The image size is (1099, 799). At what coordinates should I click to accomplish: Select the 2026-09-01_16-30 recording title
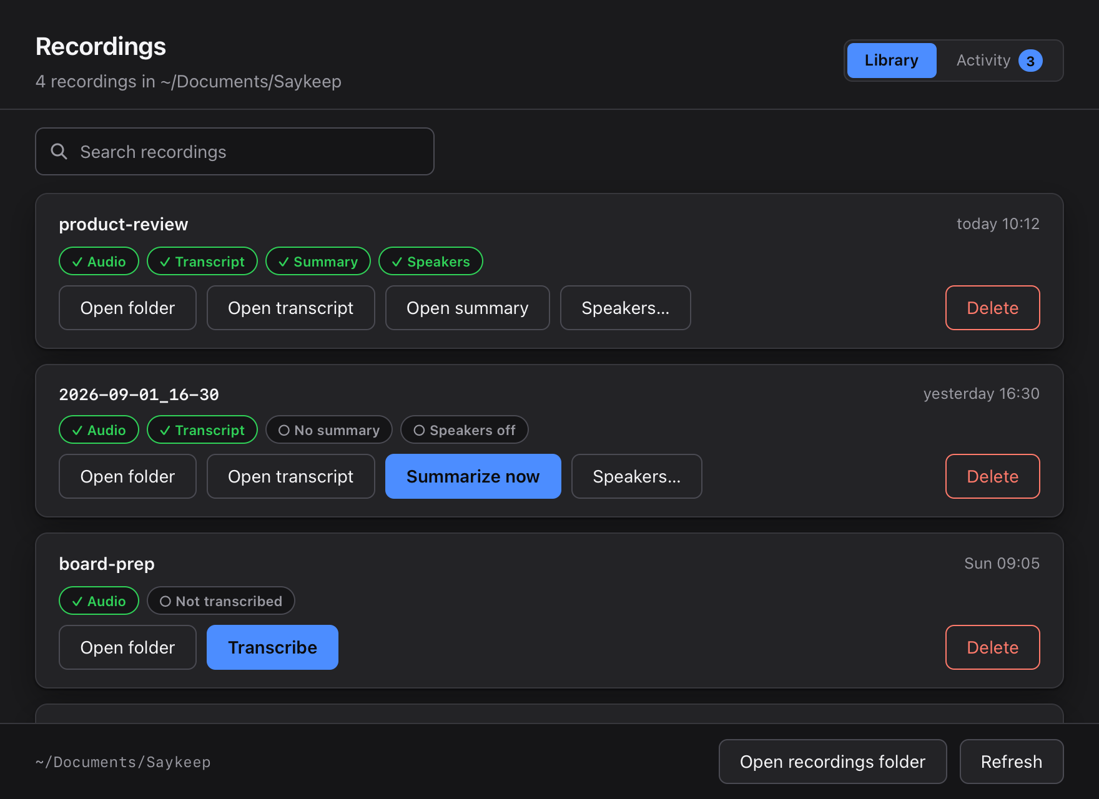[x=139, y=395]
